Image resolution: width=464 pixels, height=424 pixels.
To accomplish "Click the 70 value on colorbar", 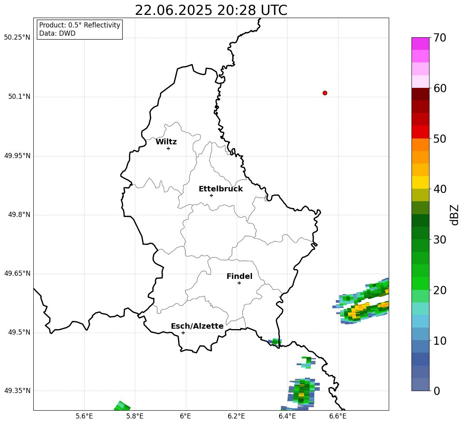I will (x=440, y=38).
